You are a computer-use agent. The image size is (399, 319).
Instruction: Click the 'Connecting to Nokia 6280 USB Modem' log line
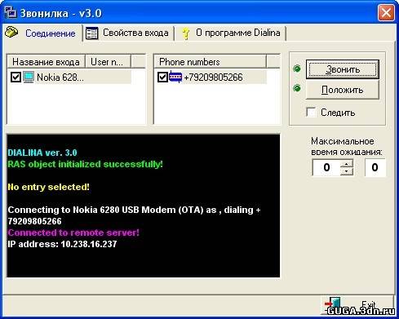134,215
